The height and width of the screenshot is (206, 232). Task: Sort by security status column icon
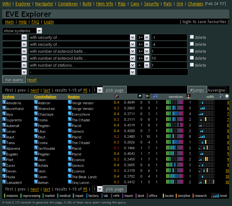tap(117, 96)
